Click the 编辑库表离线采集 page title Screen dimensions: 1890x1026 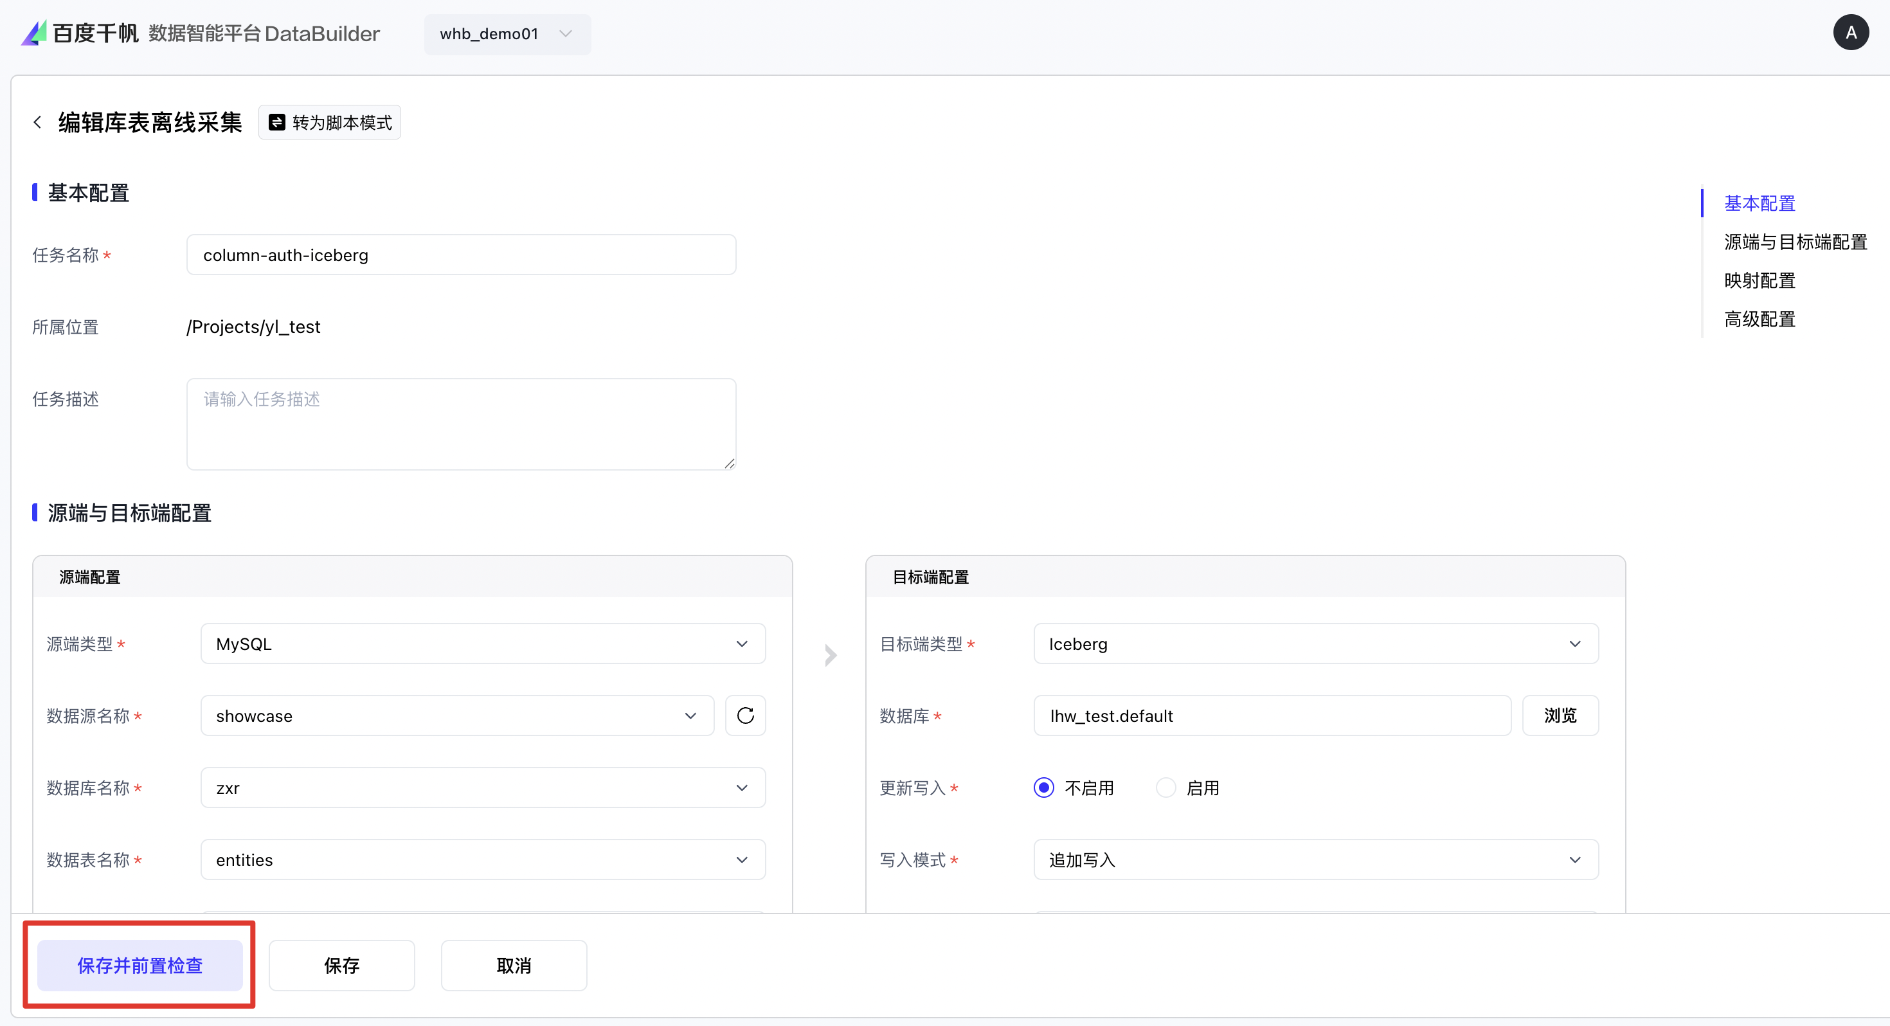150,123
